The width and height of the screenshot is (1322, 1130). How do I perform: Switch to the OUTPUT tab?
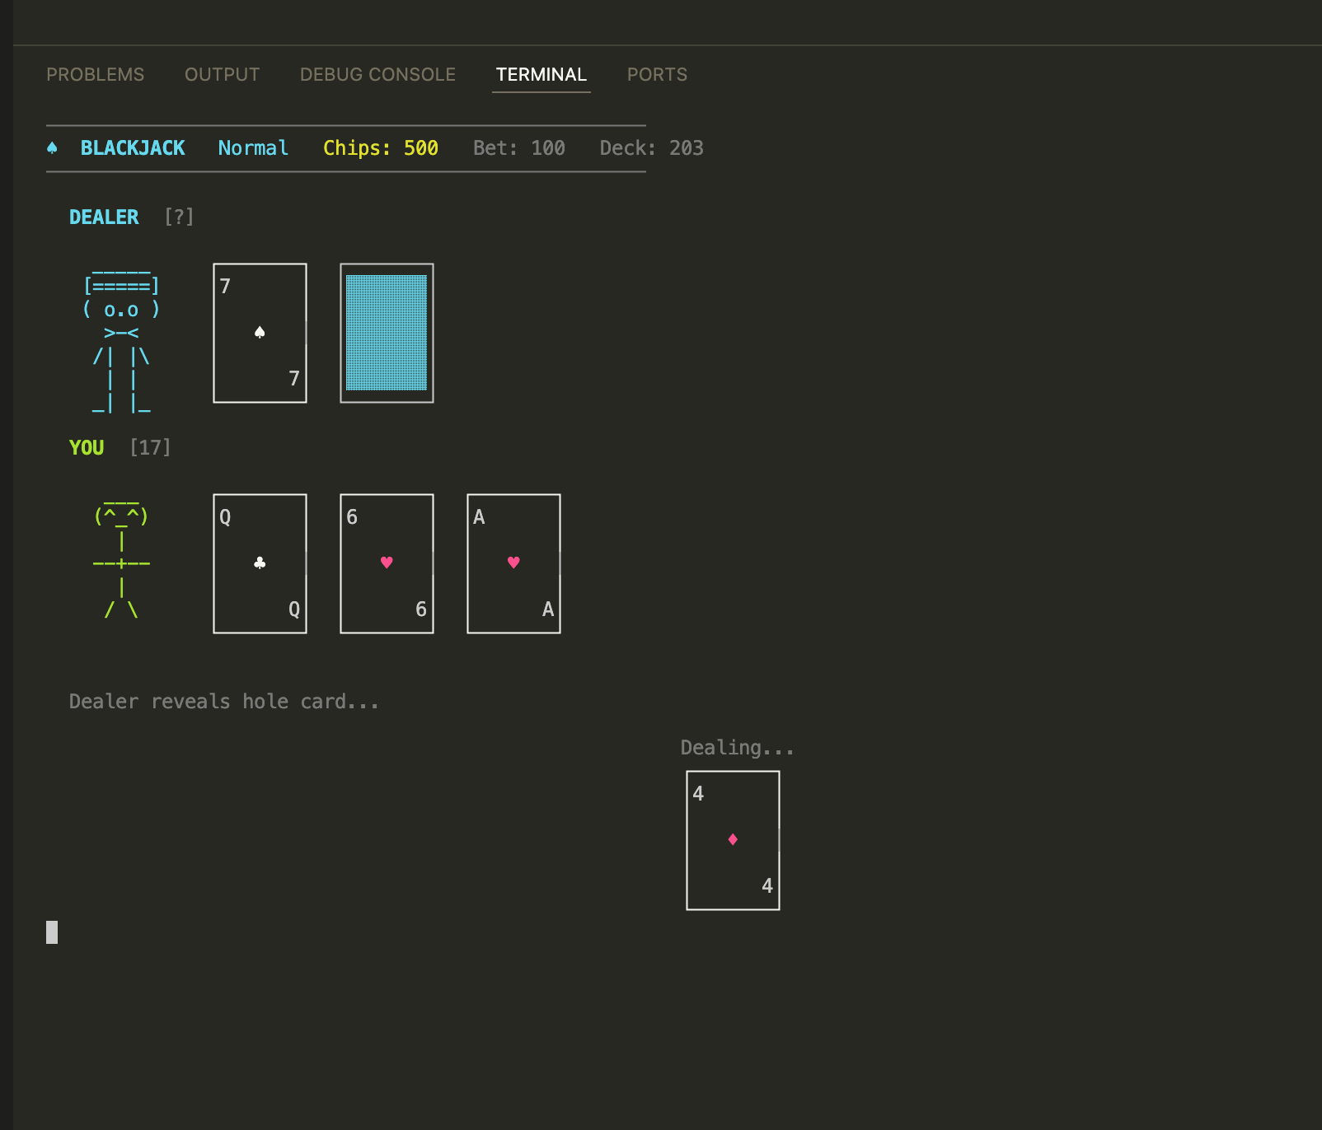coord(222,74)
